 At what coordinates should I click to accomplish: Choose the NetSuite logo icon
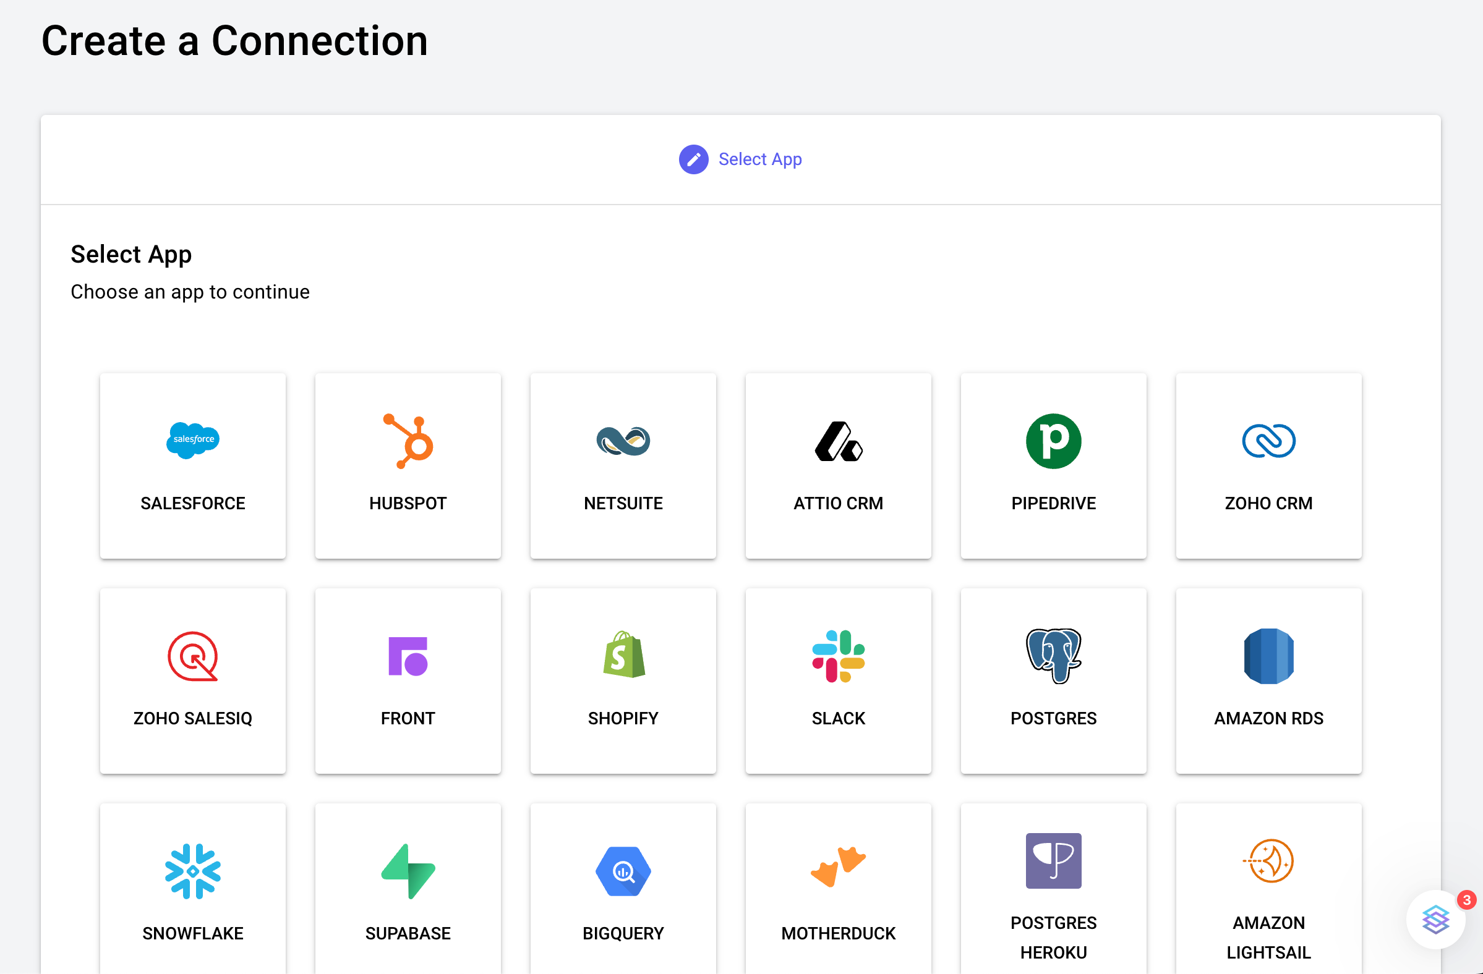[x=623, y=441]
